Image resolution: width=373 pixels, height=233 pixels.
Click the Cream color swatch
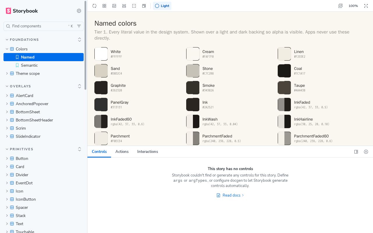(x=193, y=54)
